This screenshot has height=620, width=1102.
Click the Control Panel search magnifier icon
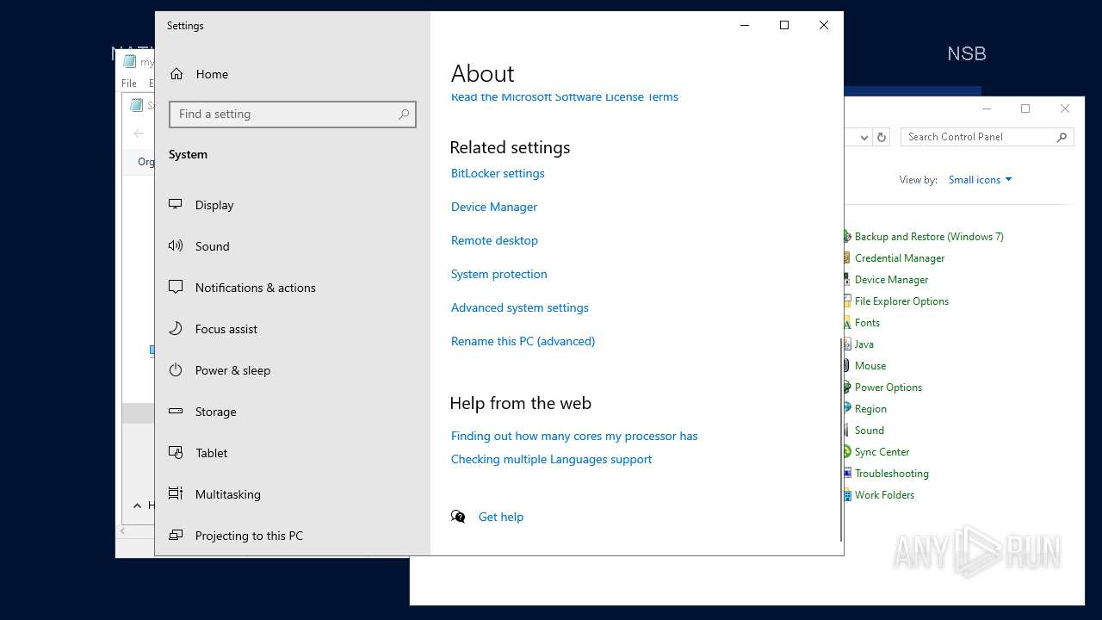click(1062, 137)
